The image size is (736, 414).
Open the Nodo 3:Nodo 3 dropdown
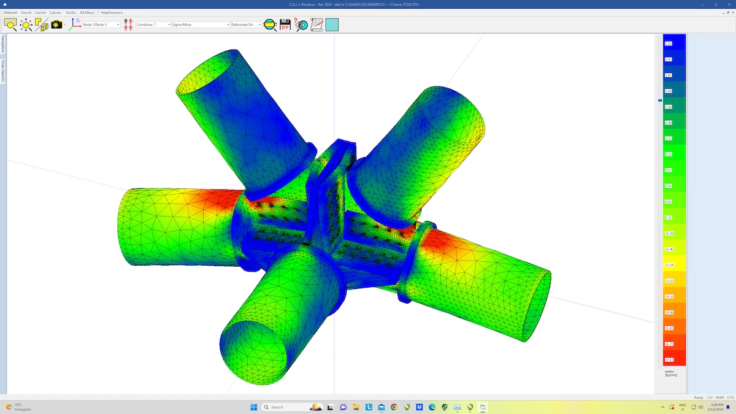click(101, 25)
